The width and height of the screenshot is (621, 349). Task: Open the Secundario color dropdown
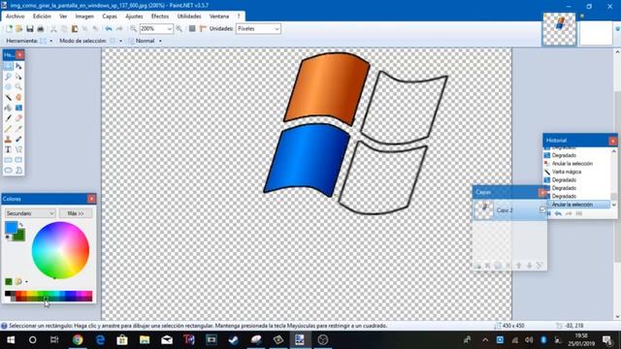click(x=30, y=213)
